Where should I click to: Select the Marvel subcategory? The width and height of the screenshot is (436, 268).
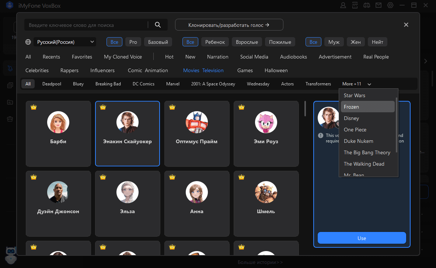[173, 84]
